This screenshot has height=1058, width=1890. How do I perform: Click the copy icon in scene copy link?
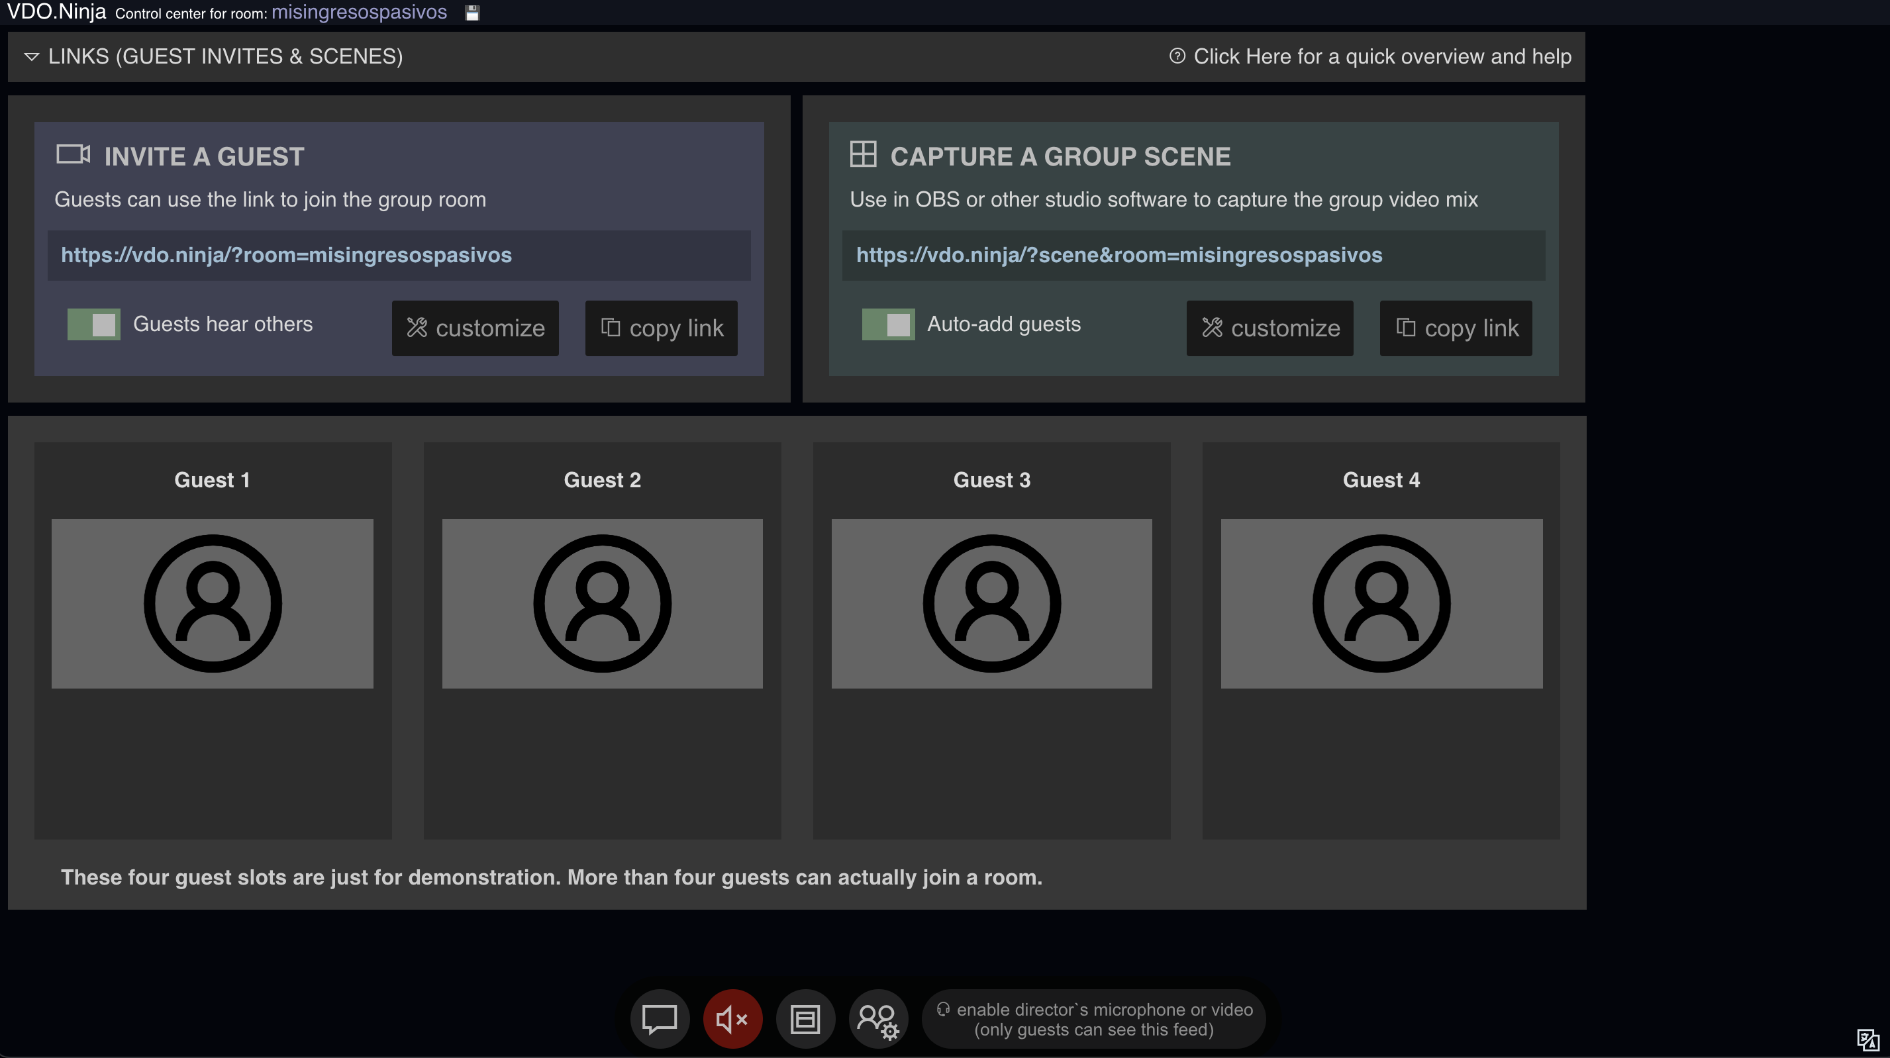coord(1405,326)
